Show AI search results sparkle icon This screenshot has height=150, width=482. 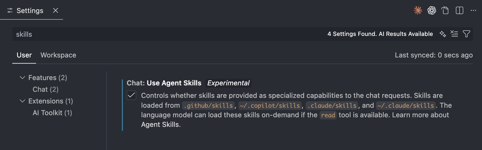pyautogui.click(x=443, y=34)
